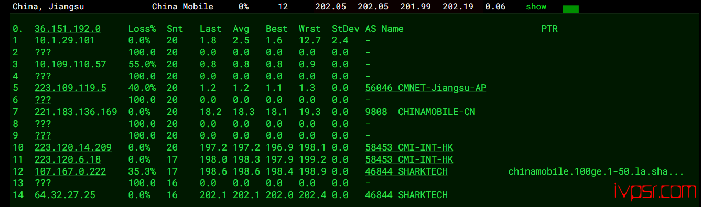Open AS link 56046 CMNET-Jiangsu-AP
This screenshot has width=701, height=207.
click(426, 88)
